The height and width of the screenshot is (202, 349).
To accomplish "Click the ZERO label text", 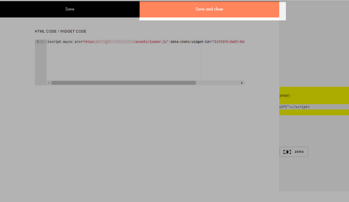I will point(299,152).
